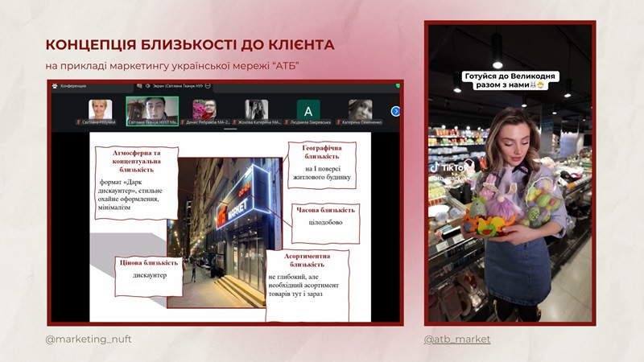This screenshot has width=644, height=362.
Task: Select Світлана Розумей participant thumbnail
Action: 100,109
